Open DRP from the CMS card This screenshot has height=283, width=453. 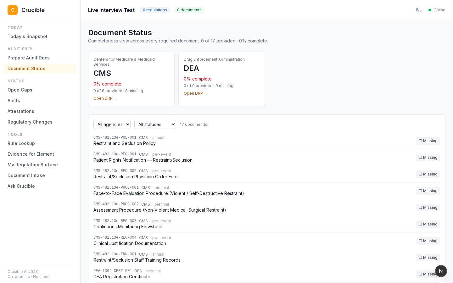point(105,98)
